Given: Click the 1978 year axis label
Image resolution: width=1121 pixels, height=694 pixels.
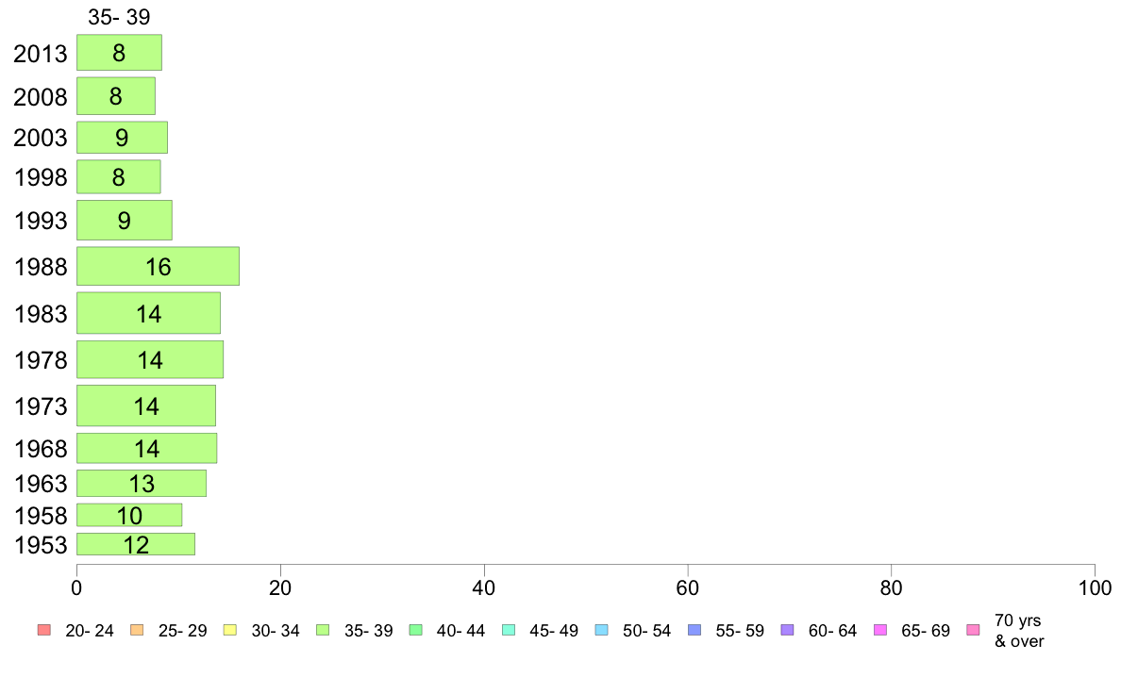Looking at the screenshot, I should point(41,360).
